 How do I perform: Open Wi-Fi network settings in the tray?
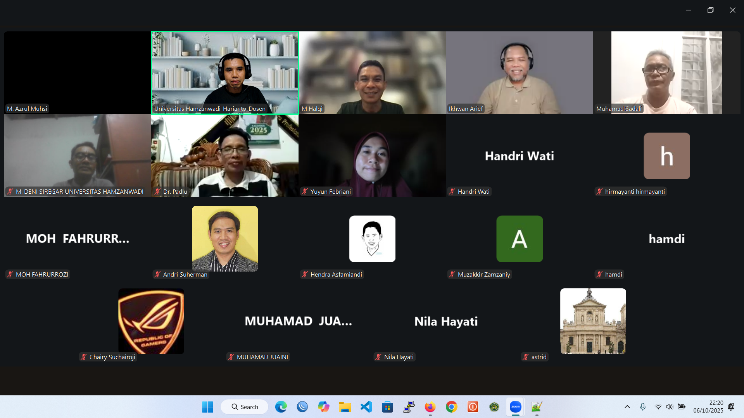coord(658,407)
